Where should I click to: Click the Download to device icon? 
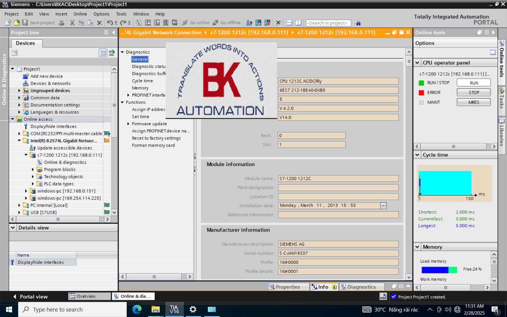click(x=148, y=23)
